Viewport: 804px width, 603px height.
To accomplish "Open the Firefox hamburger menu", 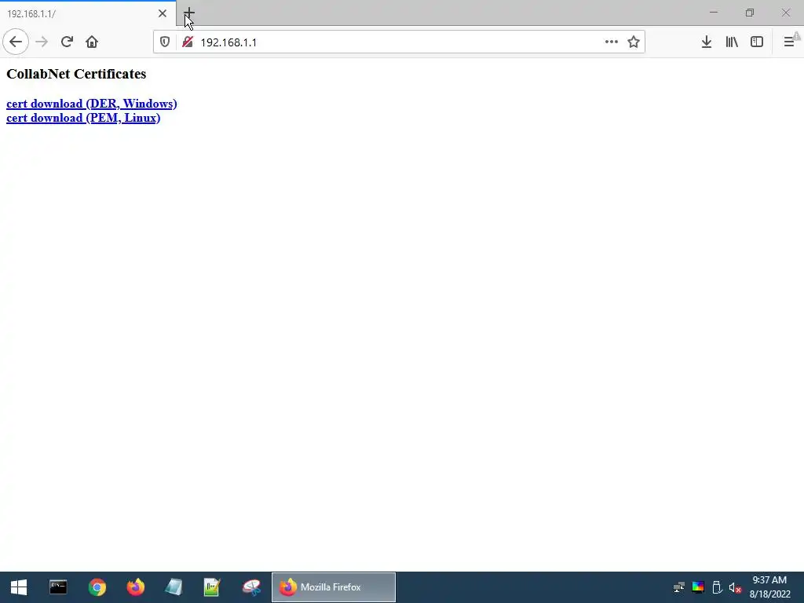I will [789, 42].
